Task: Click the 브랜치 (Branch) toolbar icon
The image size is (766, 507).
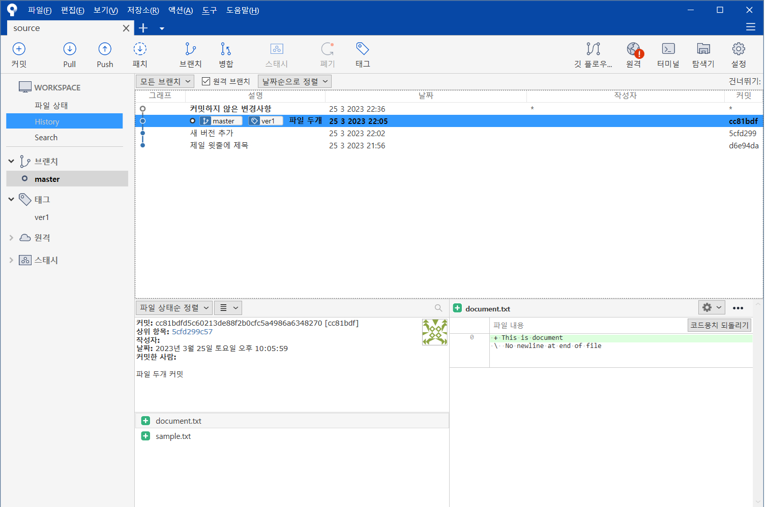Action: [x=191, y=49]
